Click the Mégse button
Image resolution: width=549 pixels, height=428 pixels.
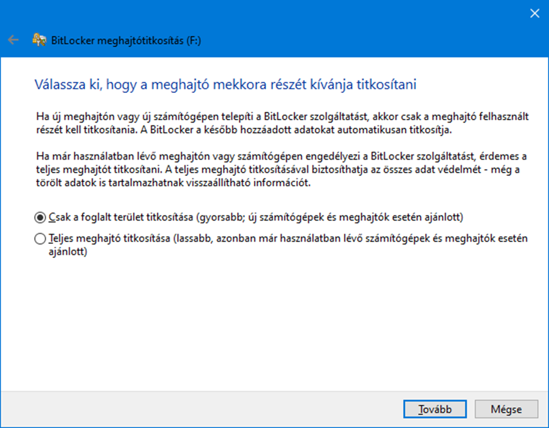(506, 409)
